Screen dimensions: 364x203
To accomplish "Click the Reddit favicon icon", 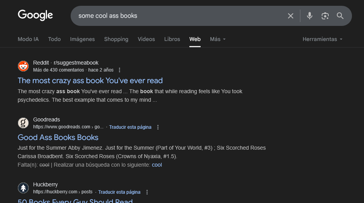I will [23, 66].
